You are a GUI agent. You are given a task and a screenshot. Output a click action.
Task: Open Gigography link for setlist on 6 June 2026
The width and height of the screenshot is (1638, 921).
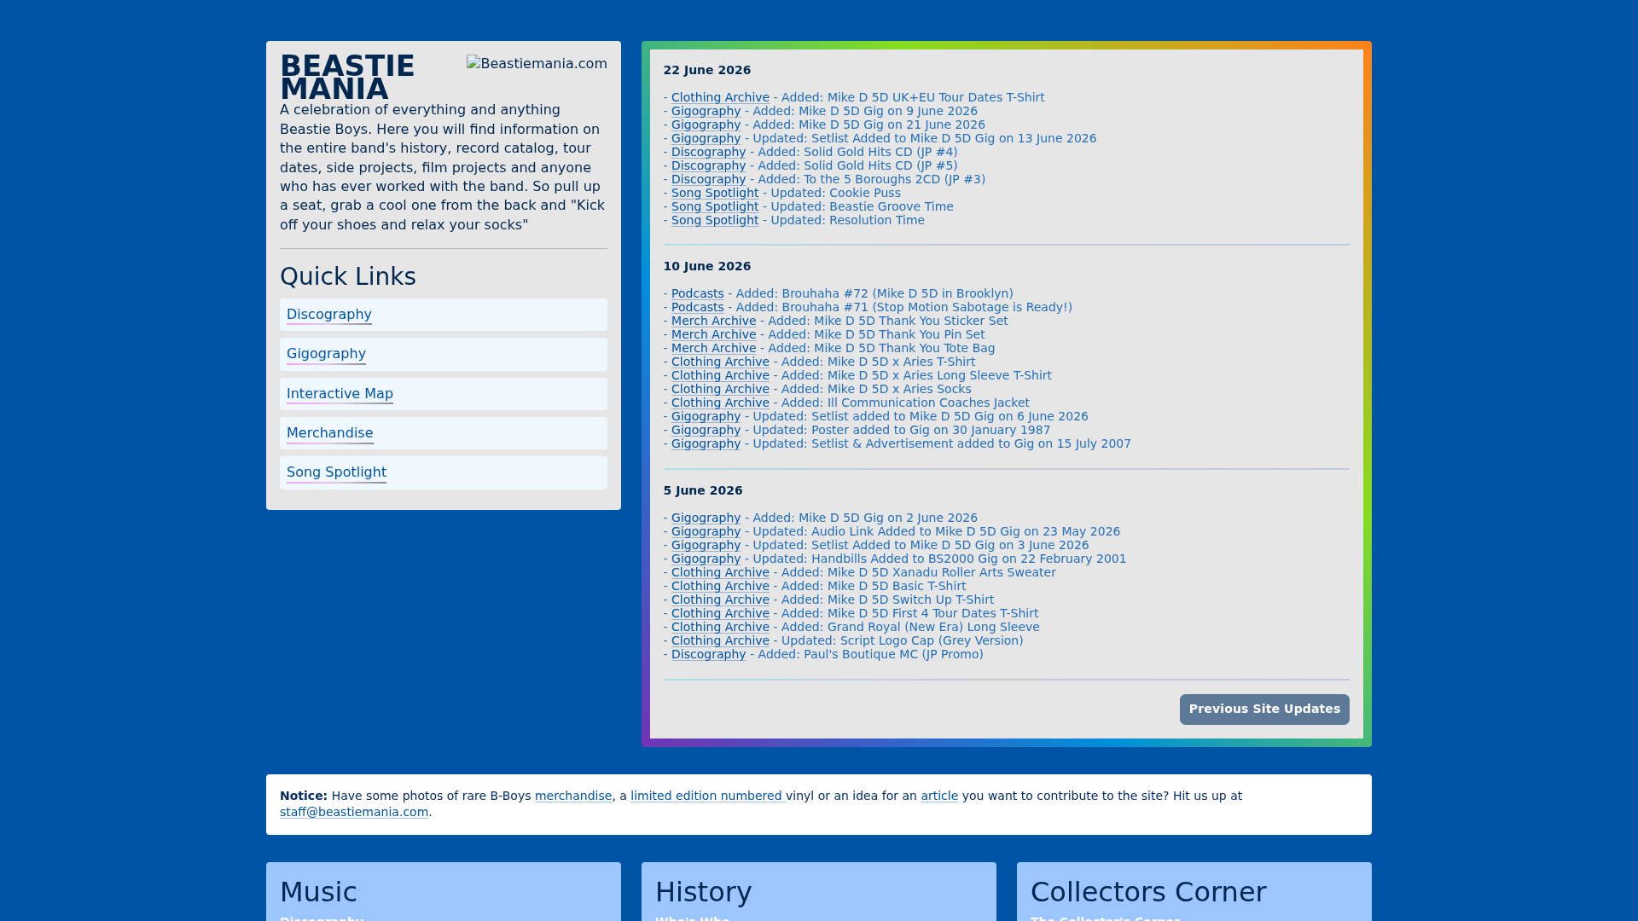[706, 417]
